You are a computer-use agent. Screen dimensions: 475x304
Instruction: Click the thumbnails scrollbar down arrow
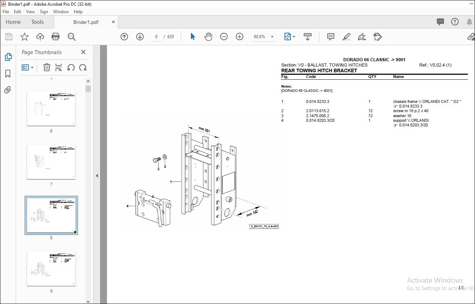point(88,301)
